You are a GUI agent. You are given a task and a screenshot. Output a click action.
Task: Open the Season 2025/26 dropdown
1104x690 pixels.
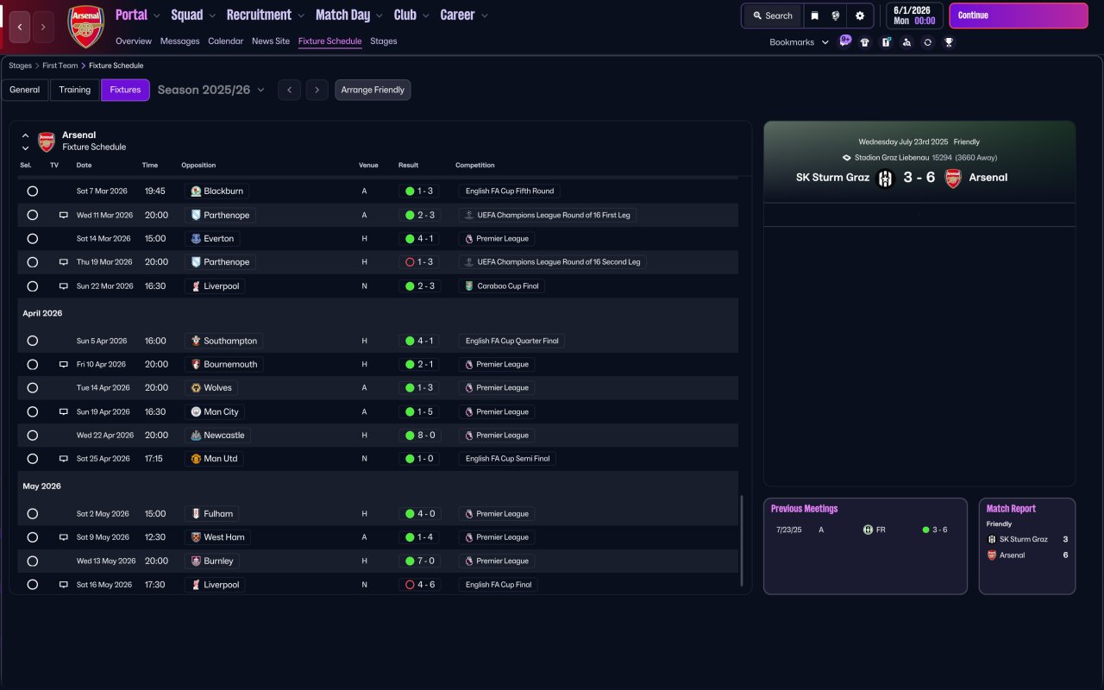(211, 90)
